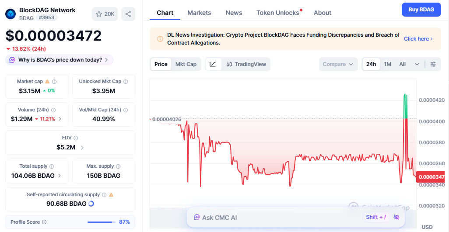Image resolution: width=449 pixels, height=232 pixels.
Task: Click the 0.00004026 opening price label
Action: [x=167, y=119]
